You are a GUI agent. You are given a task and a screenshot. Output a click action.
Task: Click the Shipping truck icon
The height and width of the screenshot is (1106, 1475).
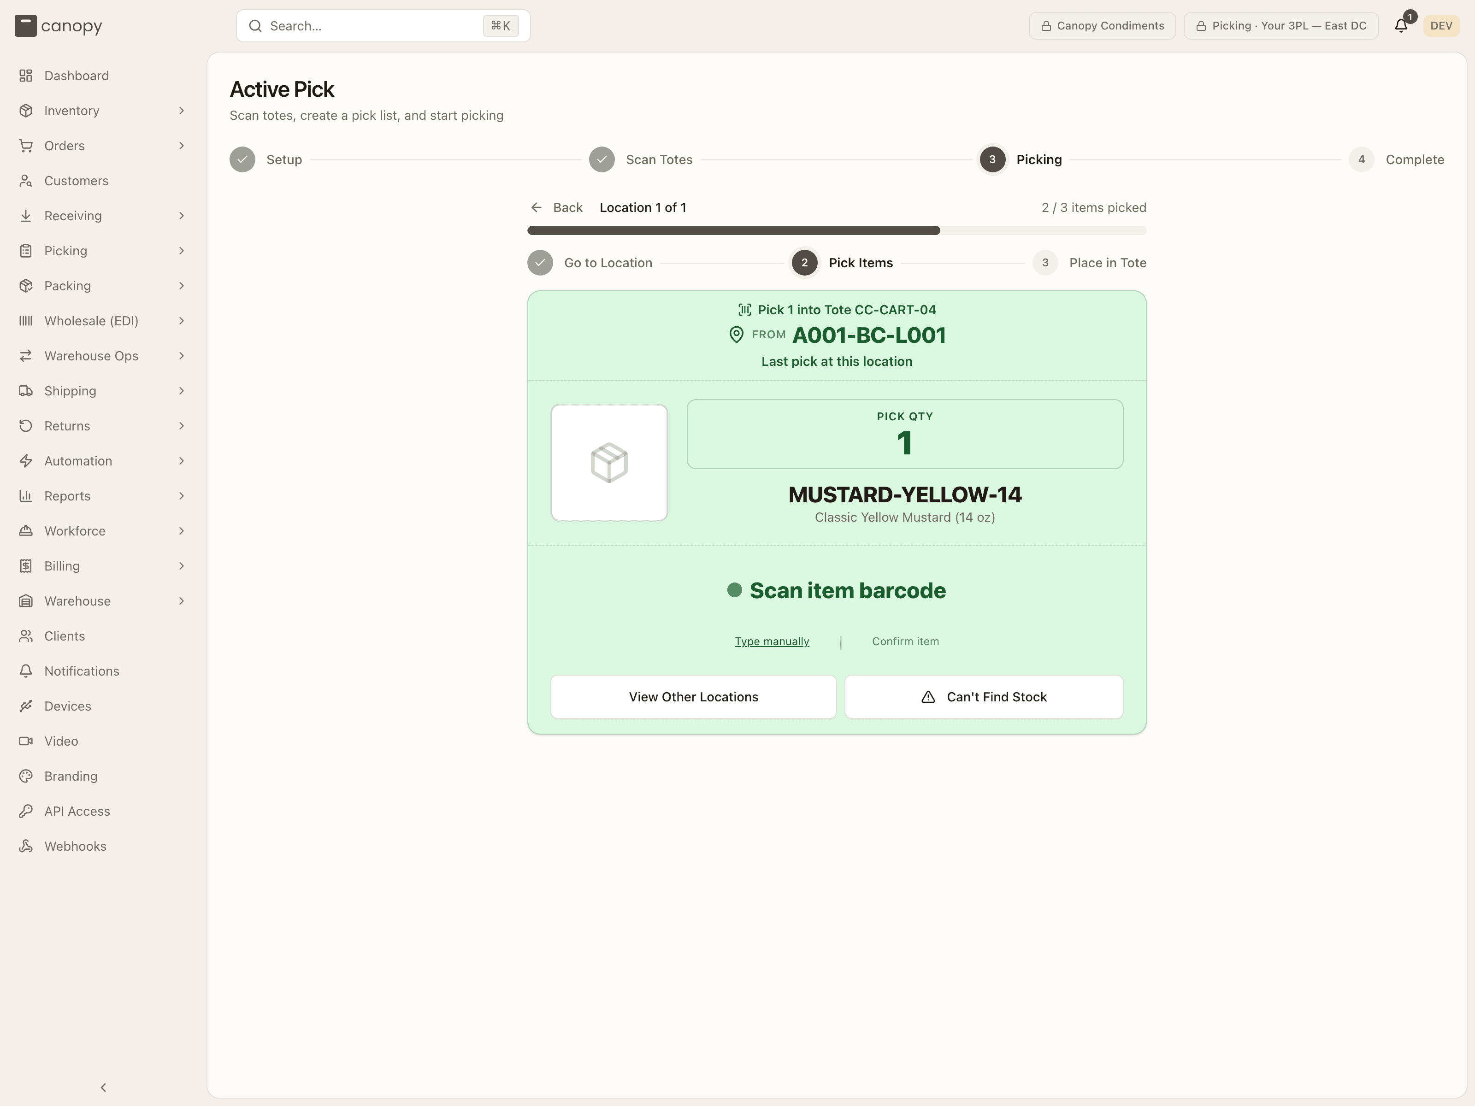click(x=26, y=391)
